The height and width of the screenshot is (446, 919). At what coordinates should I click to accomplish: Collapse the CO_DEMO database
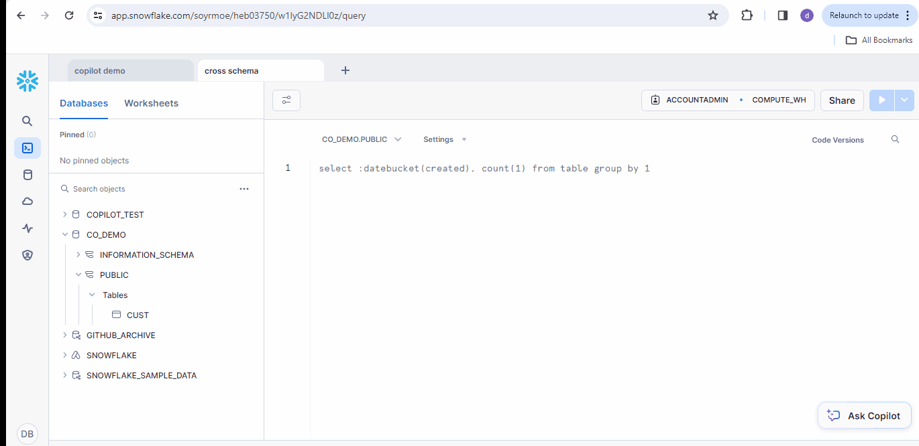[65, 235]
